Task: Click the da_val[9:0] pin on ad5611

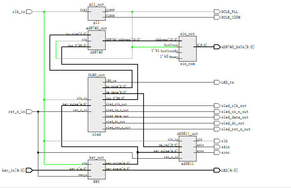Action: (x=168, y=145)
